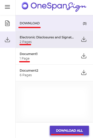Click the 1 Page label under Document1
Image resolution: width=93 pixels, height=138 pixels.
click(25, 59)
